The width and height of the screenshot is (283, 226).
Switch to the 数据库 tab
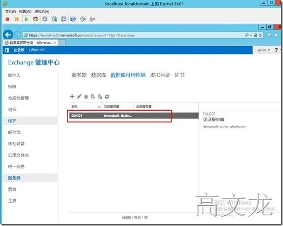point(98,75)
